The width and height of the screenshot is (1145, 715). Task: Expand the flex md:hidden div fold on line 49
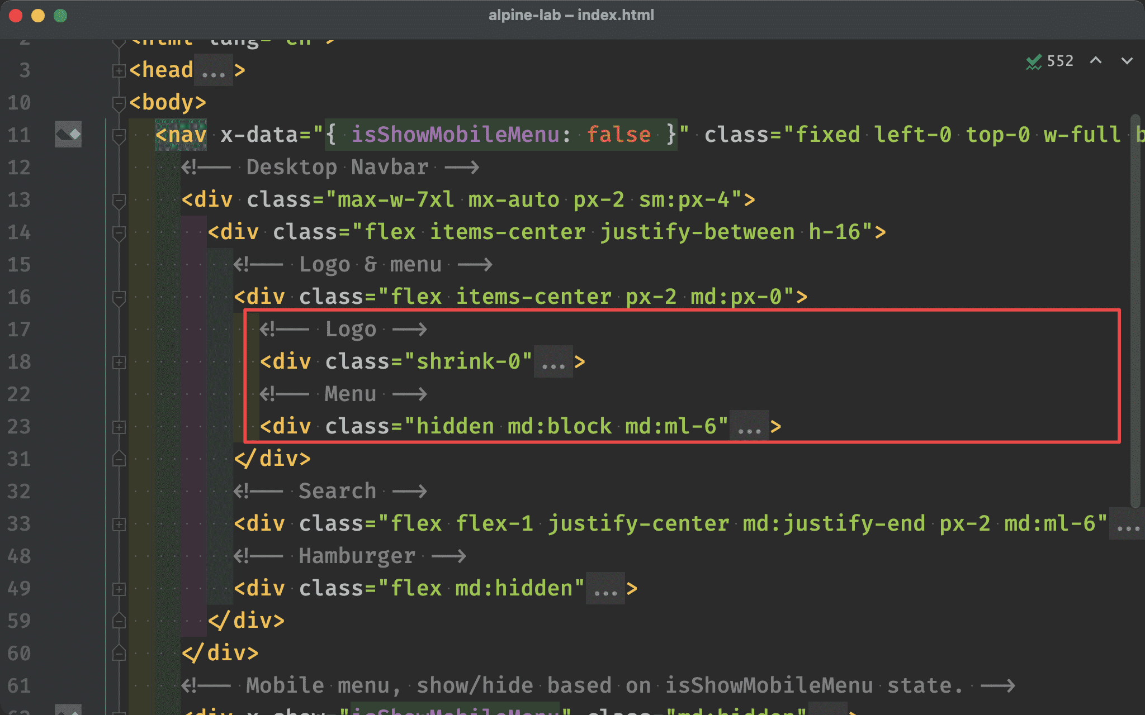(119, 589)
